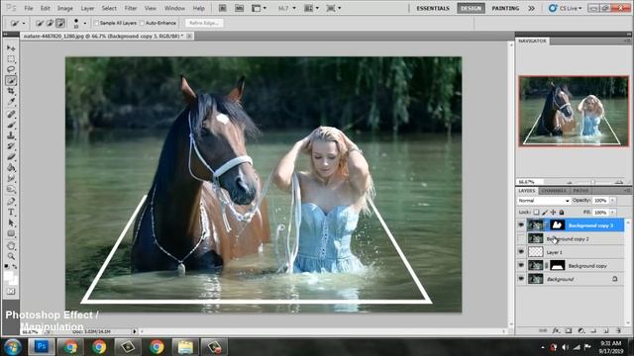Select the Brush tool
634x356 pixels.
click(x=11, y=126)
